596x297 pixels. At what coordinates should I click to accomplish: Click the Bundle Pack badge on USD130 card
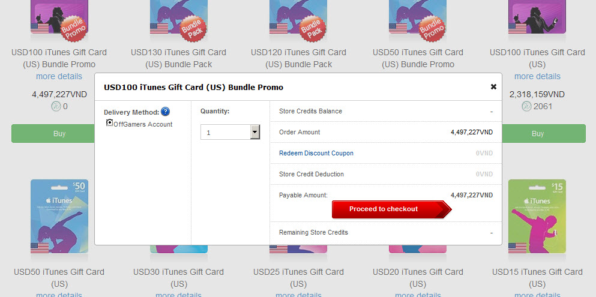tap(193, 28)
